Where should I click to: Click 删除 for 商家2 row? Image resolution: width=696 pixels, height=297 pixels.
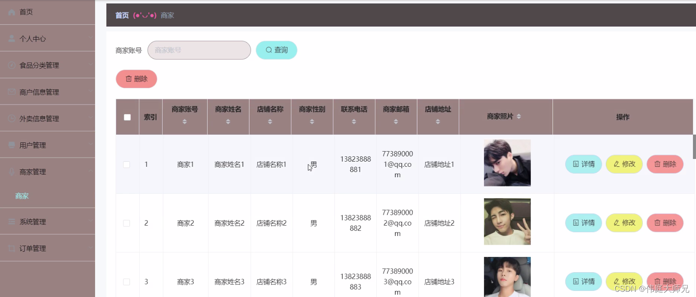[x=665, y=223]
